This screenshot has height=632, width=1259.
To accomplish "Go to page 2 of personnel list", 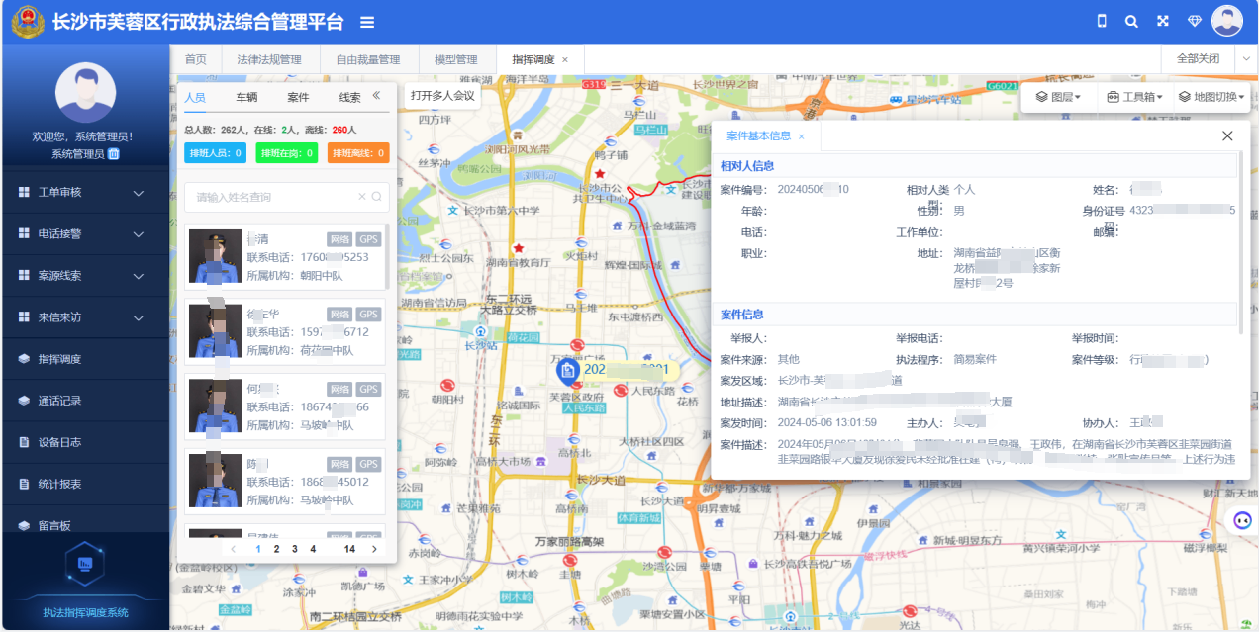I will click(276, 549).
